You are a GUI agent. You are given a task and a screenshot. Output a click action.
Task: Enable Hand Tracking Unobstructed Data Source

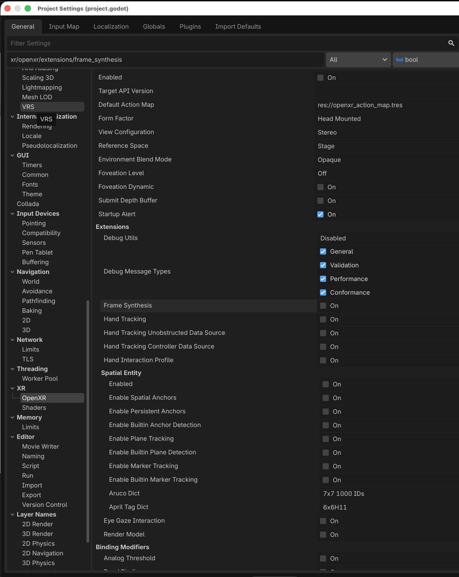323,333
